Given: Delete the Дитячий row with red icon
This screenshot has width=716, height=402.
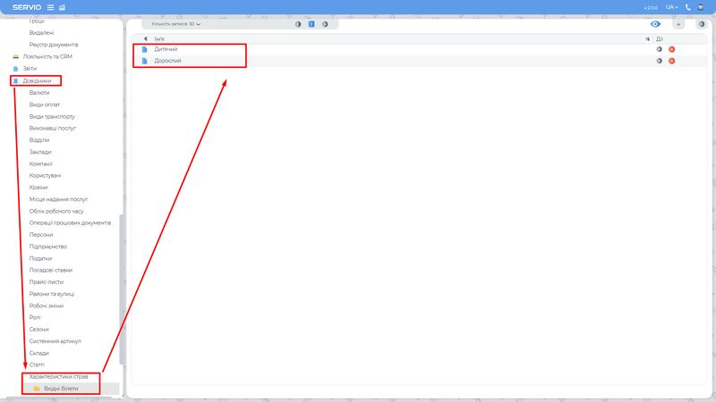Looking at the screenshot, I should pos(671,49).
